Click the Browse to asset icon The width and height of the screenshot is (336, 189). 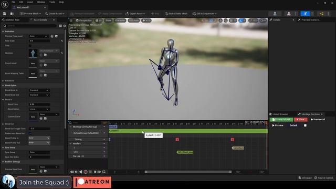(12, 14)
